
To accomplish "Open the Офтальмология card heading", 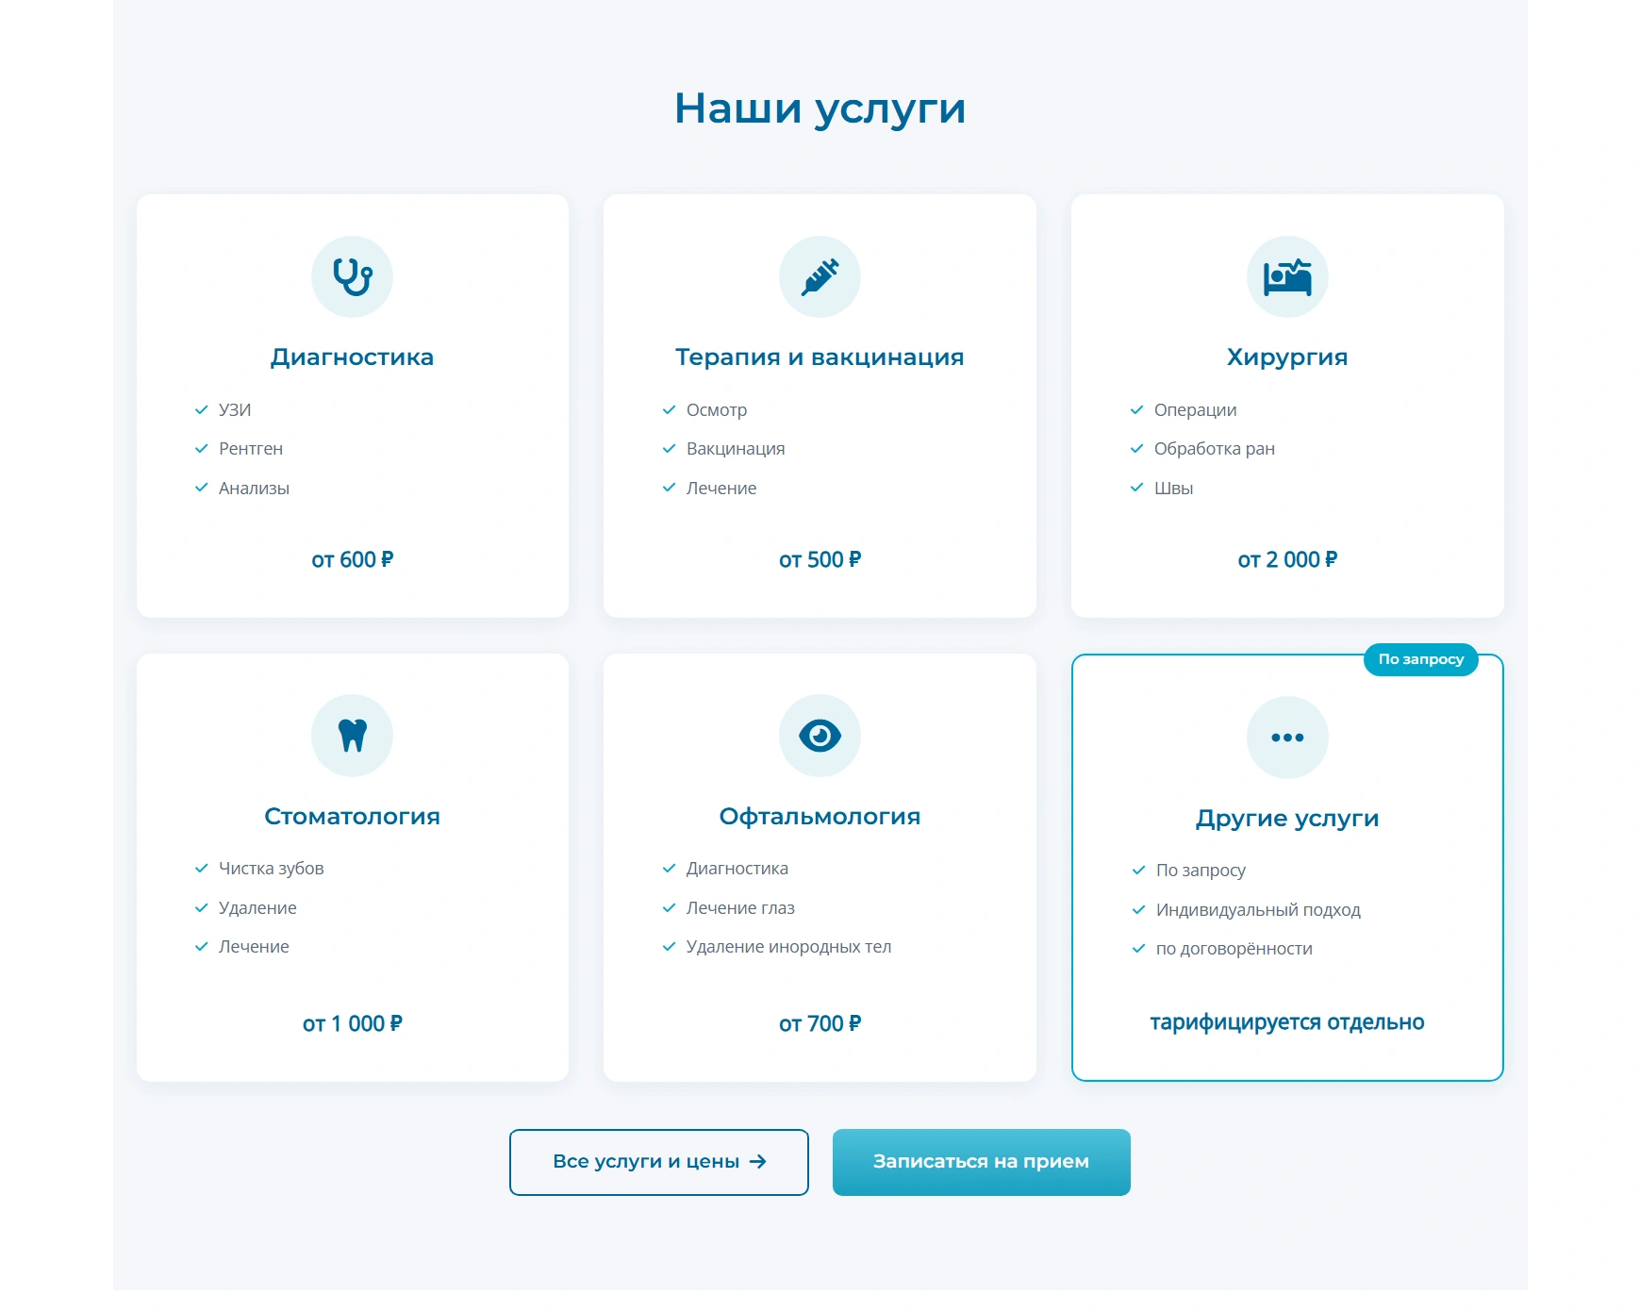I will point(820,817).
